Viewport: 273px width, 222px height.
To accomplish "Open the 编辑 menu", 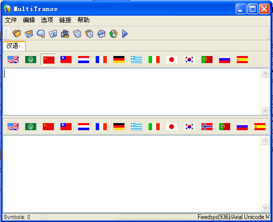I will [x=29, y=20].
